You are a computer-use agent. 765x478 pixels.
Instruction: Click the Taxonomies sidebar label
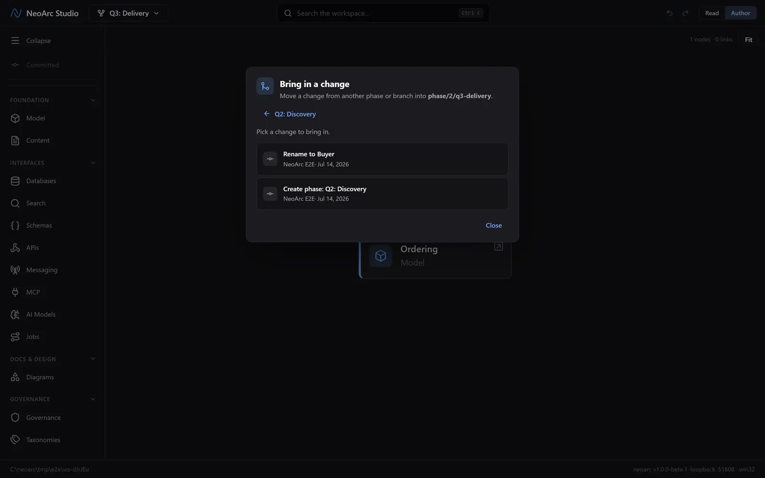[x=43, y=440]
